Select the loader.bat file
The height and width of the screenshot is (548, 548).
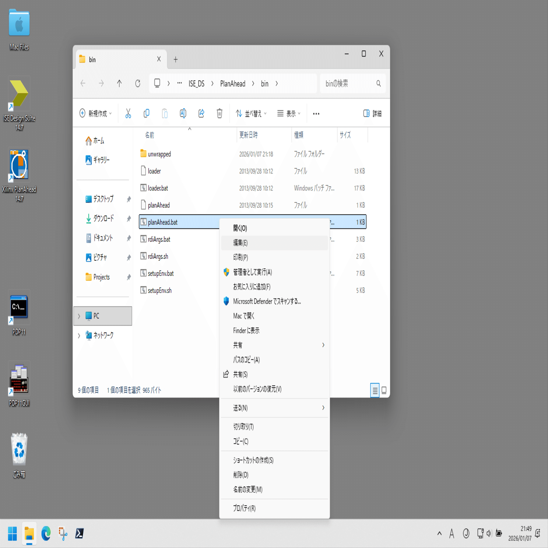pyautogui.click(x=252, y=188)
